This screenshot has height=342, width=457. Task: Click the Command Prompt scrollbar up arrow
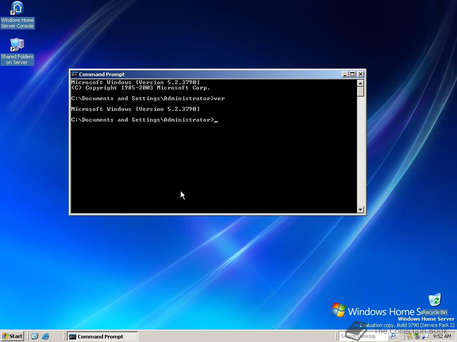coord(361,83)
